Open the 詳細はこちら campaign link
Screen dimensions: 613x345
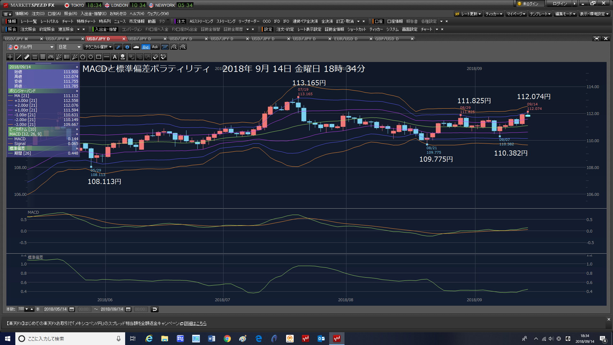(x=195, y=324)
